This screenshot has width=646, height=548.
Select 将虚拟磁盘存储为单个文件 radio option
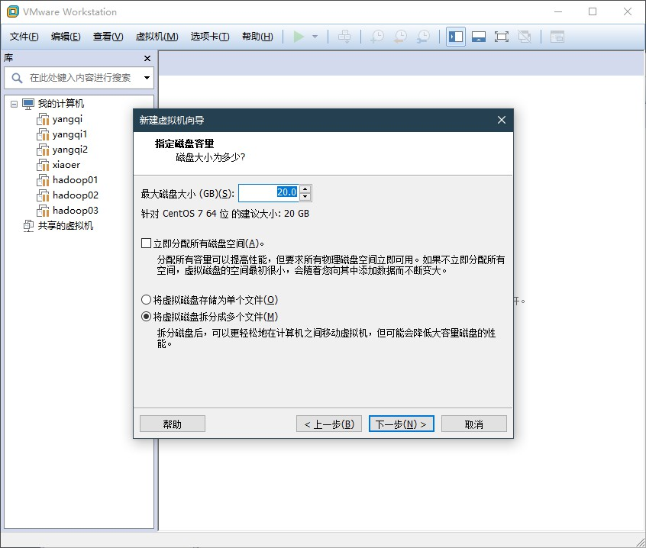click(x=146, y=300)
